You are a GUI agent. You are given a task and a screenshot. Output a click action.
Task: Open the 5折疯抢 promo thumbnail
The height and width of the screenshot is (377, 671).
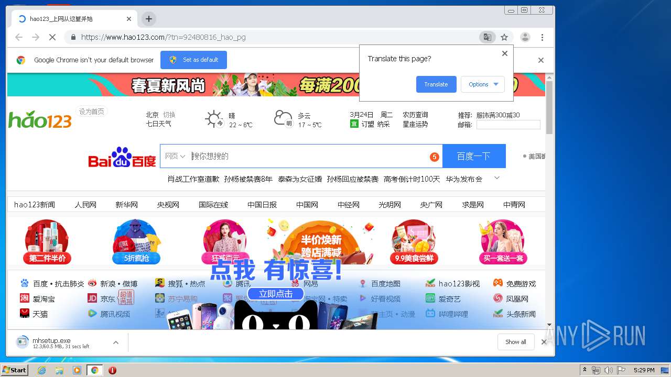pos(136,242)
